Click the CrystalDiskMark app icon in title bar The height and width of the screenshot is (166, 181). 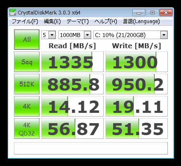(x=13, y=12)
